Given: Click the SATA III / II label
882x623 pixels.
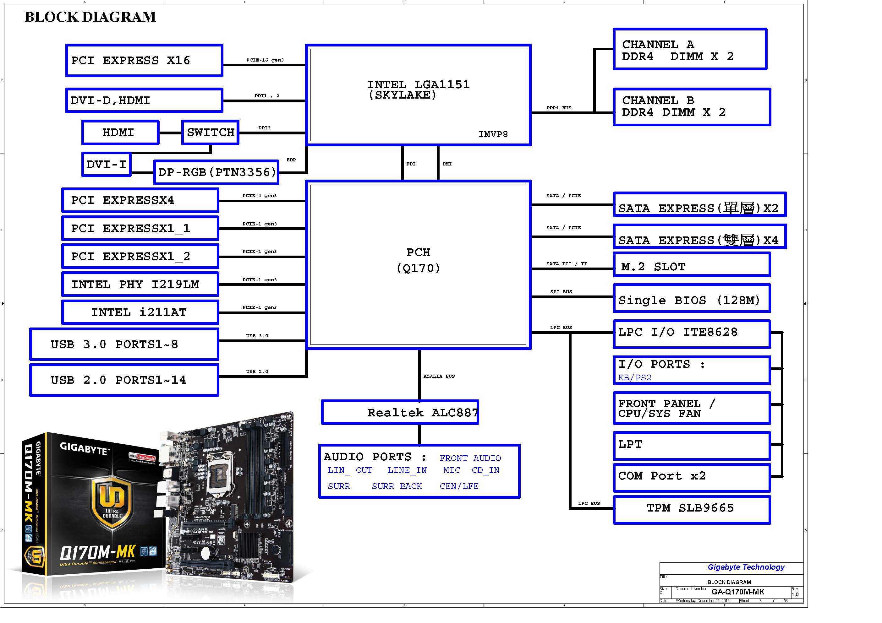Looking at the screenshot, I should [567, 264].
